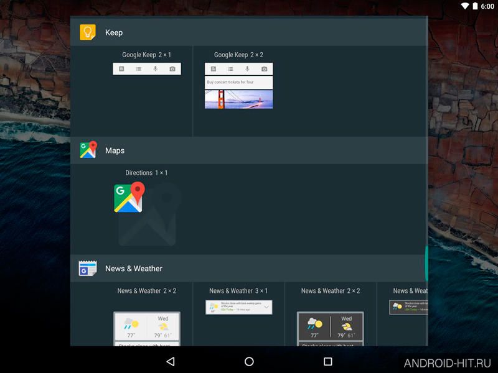Tap microphone icon in Google Keep 2×1 widget
The width and height of the screenshot is (498, 373).
coord(155,68)
